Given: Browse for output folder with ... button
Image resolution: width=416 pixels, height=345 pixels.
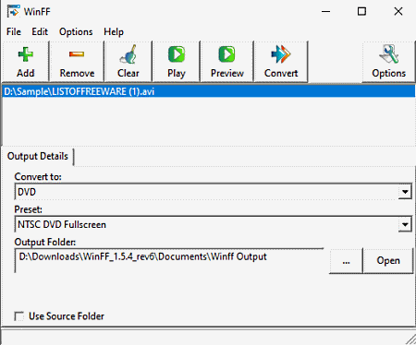Looking at the screenshot, I should 346,261.
